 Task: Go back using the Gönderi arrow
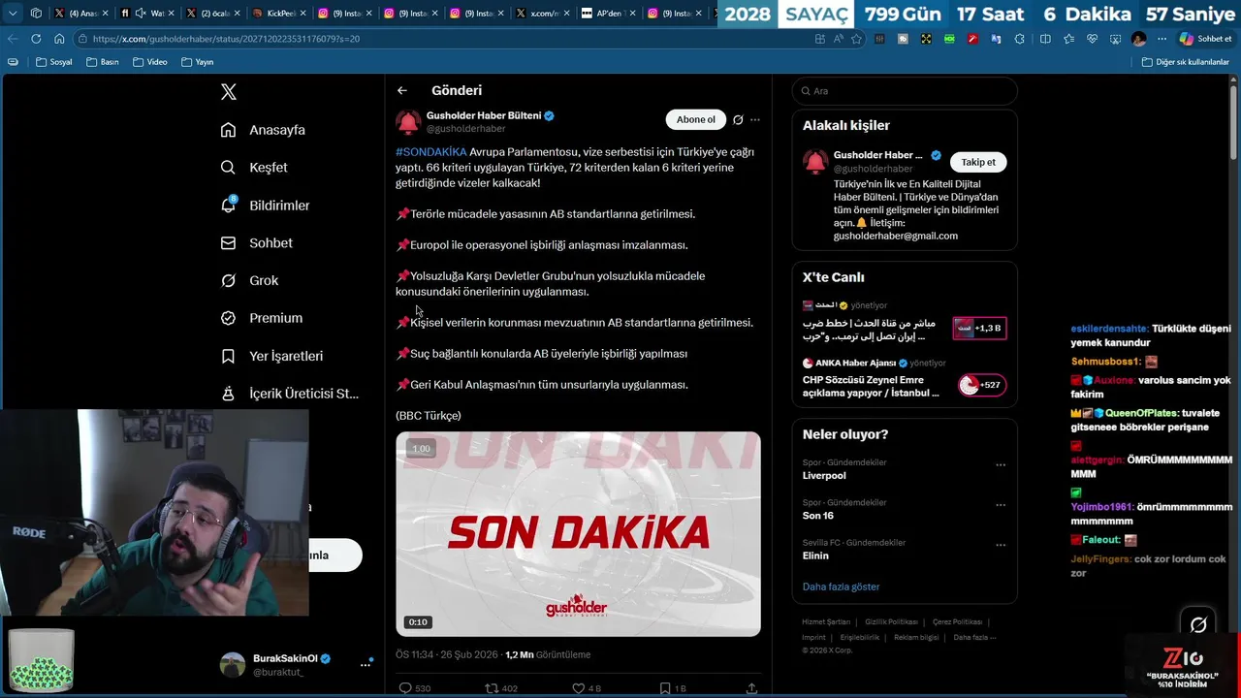tap(402, 90)
